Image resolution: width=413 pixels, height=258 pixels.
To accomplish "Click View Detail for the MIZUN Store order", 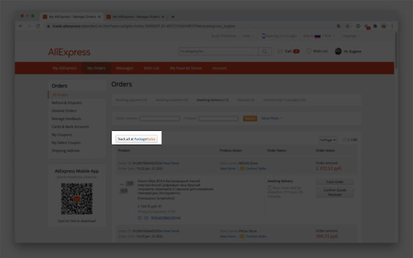I will tap(171, 163).
